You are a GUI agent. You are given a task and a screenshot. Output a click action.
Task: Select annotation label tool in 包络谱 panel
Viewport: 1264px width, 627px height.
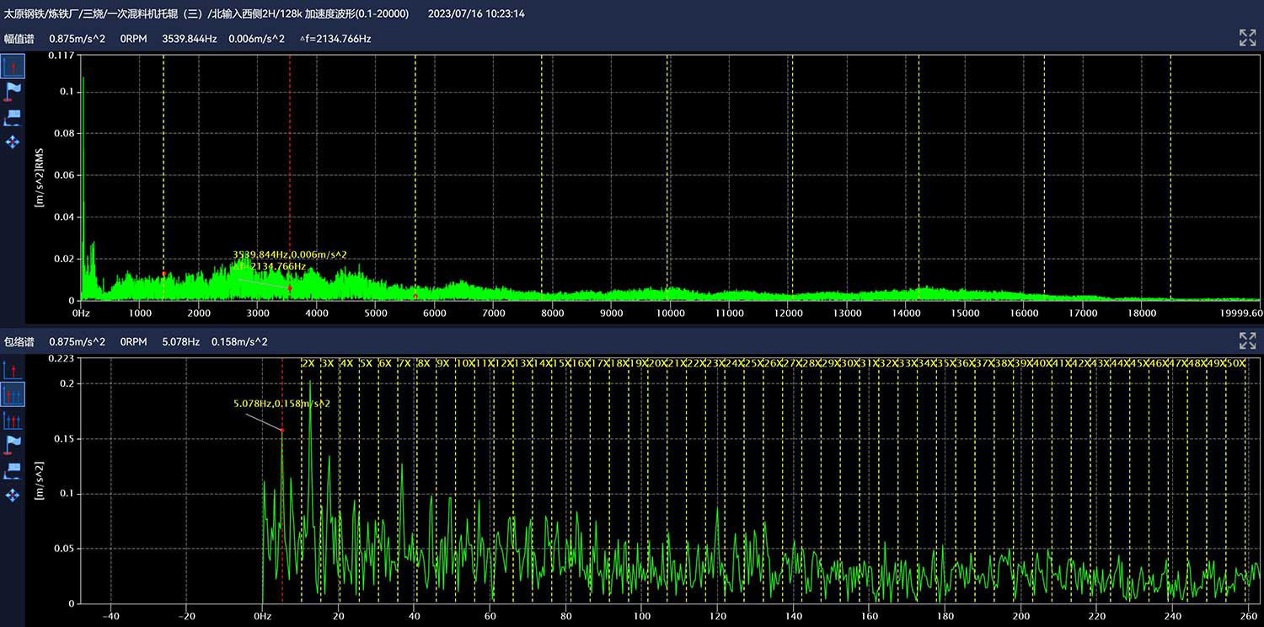click(x=13, y=469)
